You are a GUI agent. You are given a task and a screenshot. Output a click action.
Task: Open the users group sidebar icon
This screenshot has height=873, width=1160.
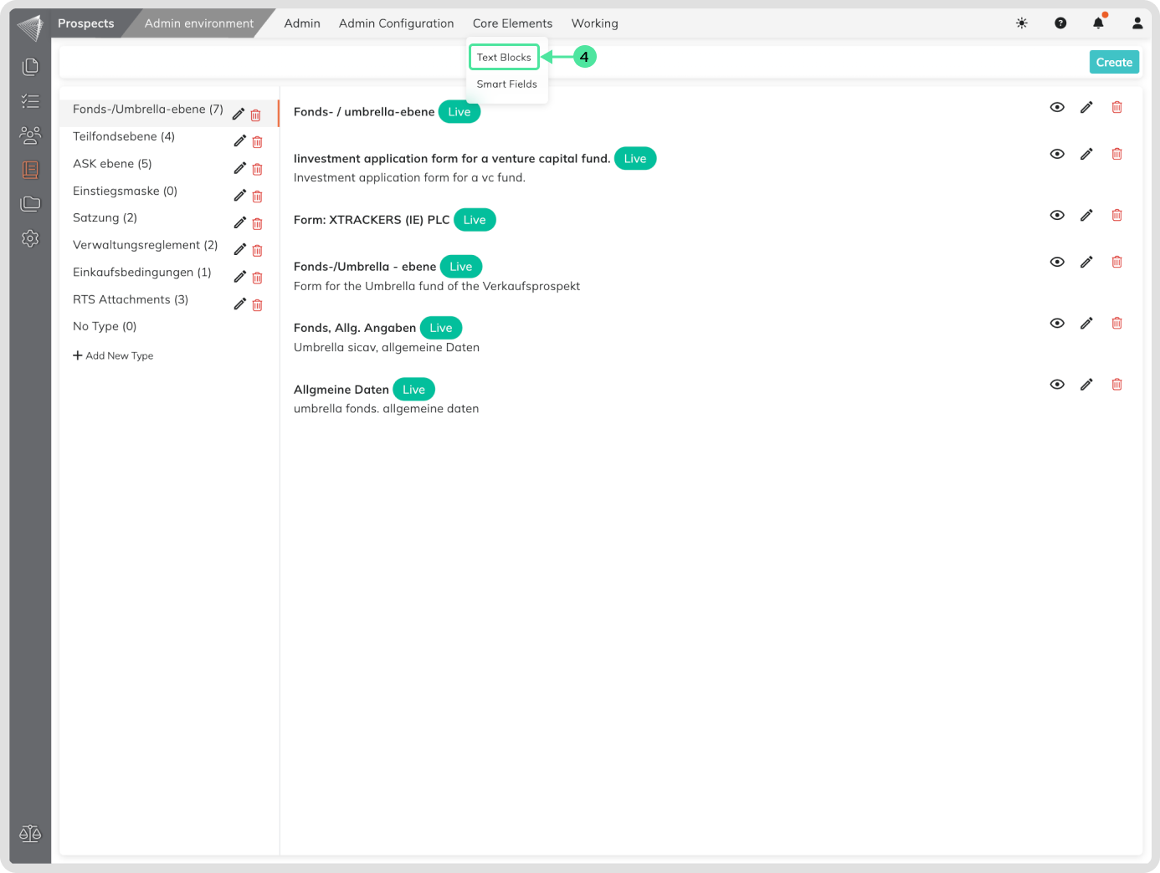[30, 135]
